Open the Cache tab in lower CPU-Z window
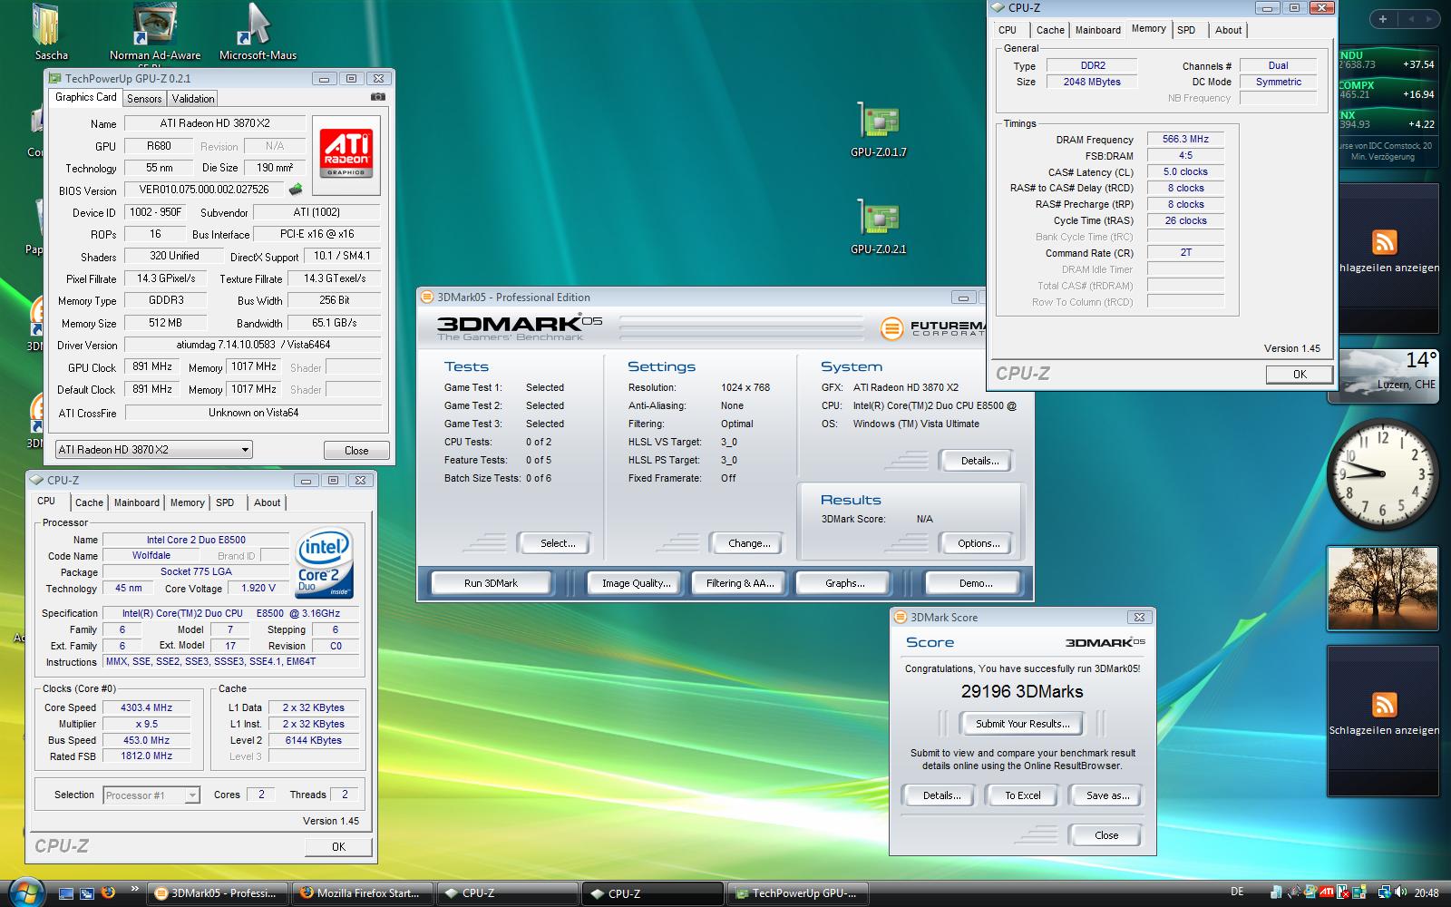 pos(89,502)
